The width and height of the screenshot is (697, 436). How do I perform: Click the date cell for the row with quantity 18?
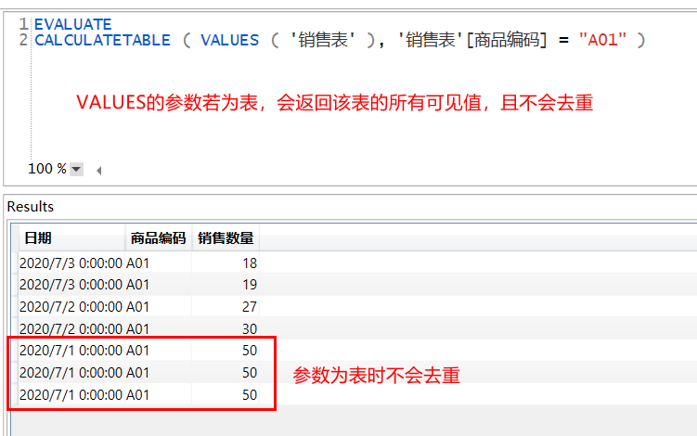point(71,263)
